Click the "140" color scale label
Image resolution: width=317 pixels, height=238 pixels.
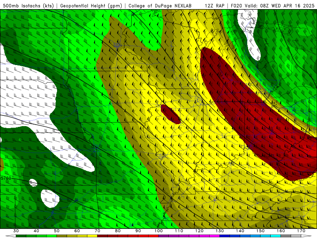pos(240,231)
